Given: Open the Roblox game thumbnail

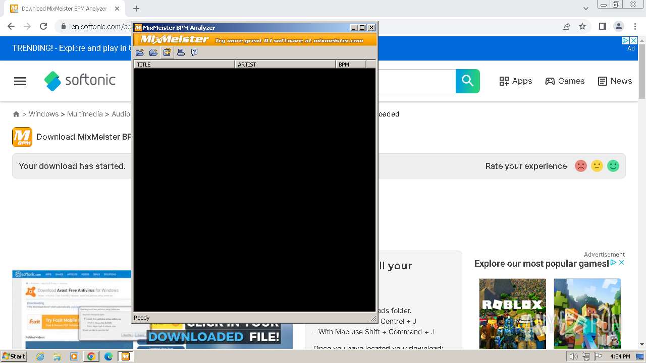Looking at the screenshot, I should click(x=512, y=313).
